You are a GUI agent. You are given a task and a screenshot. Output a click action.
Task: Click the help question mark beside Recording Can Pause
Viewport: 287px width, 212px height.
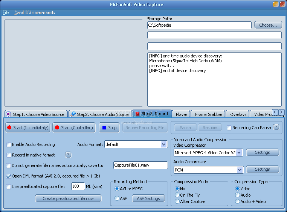coord(276,127)
